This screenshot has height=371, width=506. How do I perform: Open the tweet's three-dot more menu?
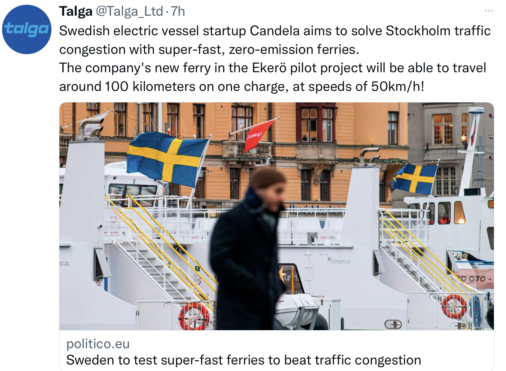point(489,11)
